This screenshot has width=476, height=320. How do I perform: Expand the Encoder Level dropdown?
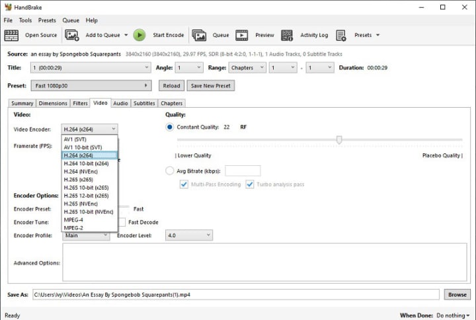[x=189, y=235]
